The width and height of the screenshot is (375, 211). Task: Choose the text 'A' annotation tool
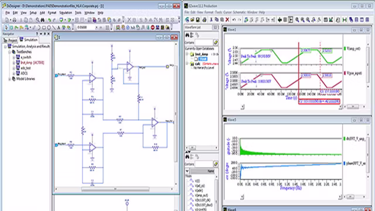(x=59, y=28)
